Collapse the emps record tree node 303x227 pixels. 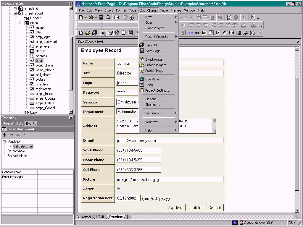pyautogui.click(x=21, y=23)
